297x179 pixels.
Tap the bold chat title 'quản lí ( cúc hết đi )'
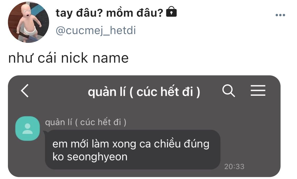144,92
